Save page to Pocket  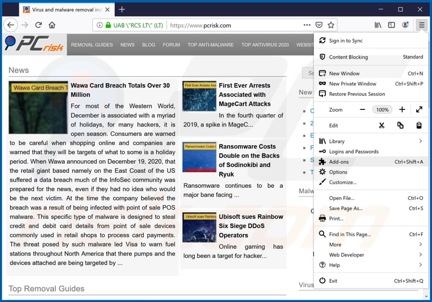pos(319,25)
